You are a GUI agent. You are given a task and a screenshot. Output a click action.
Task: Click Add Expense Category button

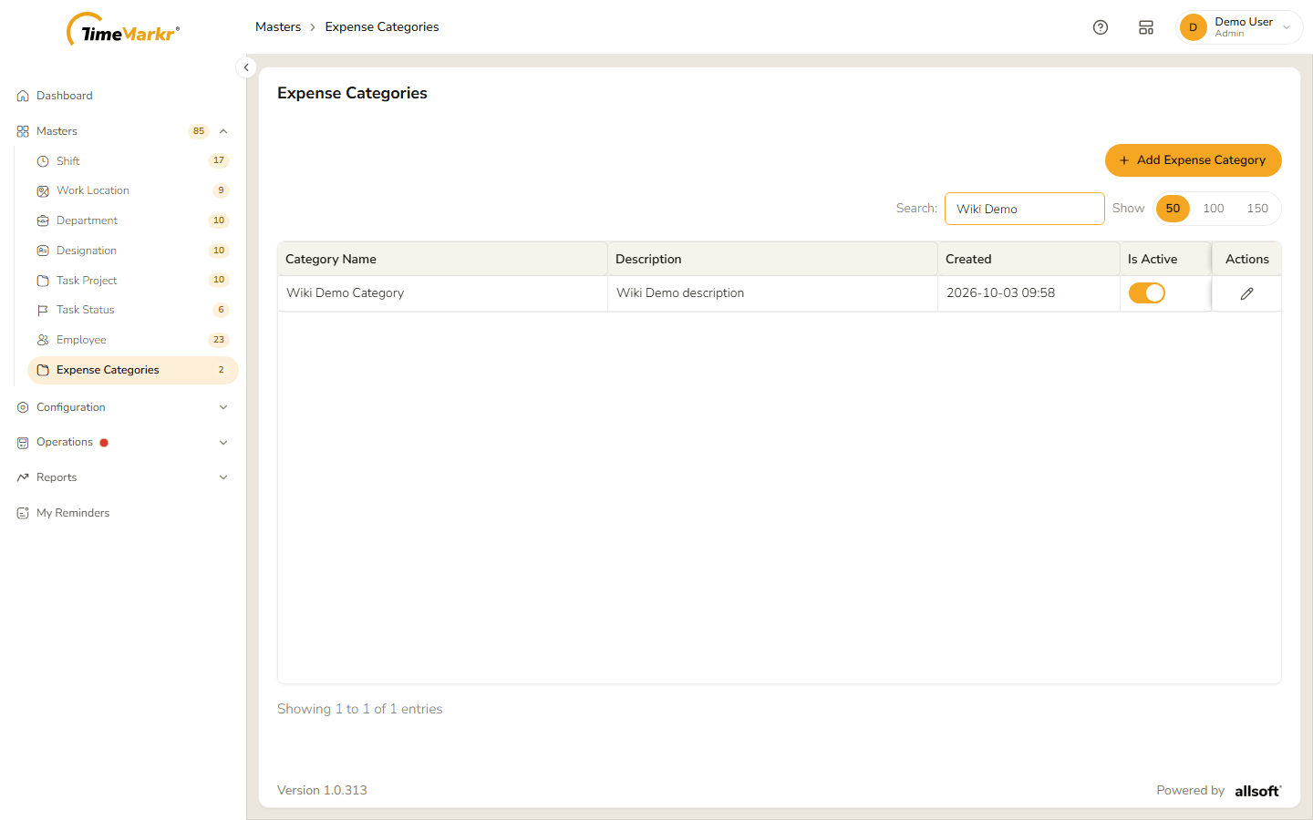coord(1194,160)
